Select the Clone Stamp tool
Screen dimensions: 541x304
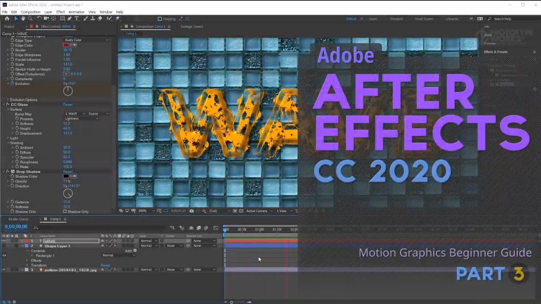point(93,19)
